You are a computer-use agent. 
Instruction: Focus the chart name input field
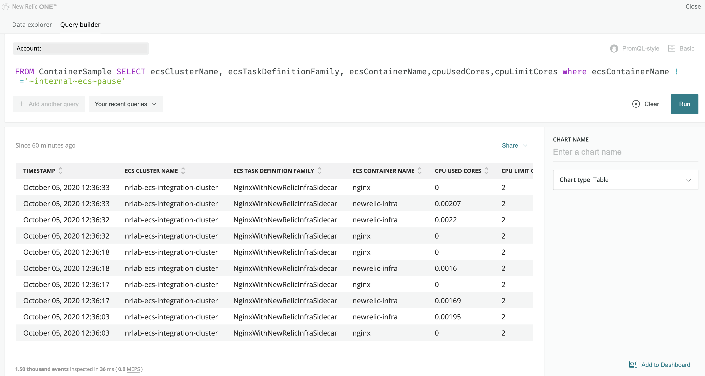(625, 152)
